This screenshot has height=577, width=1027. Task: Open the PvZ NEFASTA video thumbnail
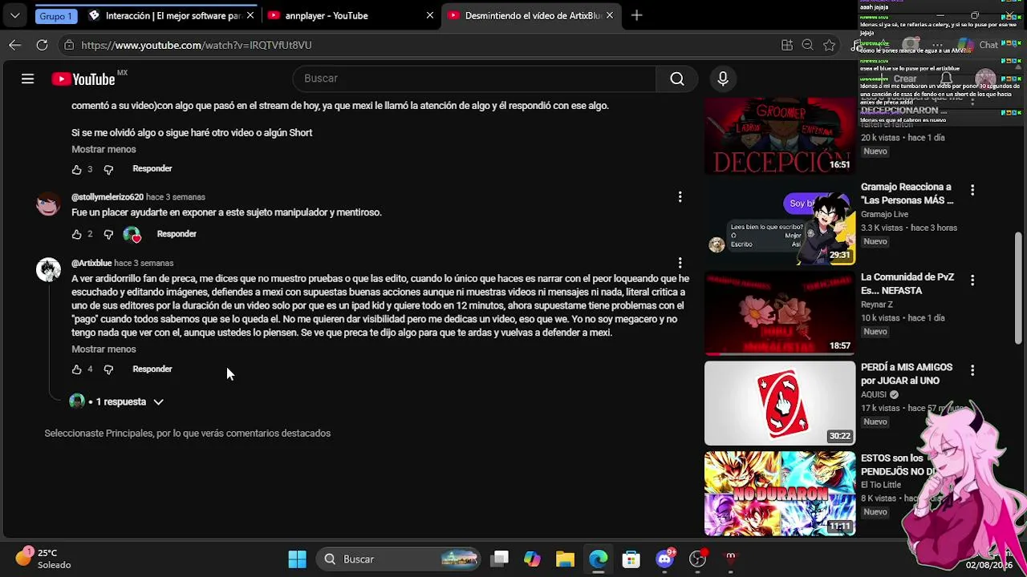coord(780,313)
